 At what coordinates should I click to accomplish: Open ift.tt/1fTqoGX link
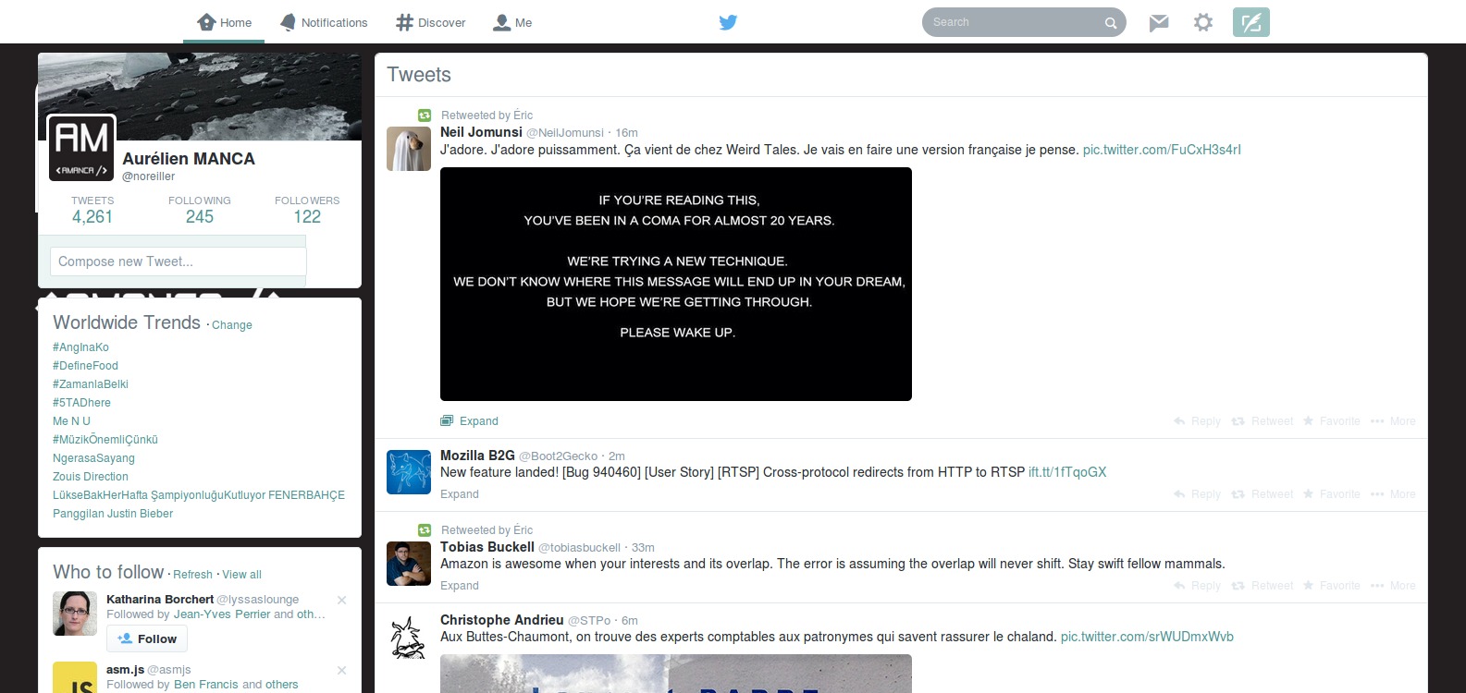pos(1067,472)
